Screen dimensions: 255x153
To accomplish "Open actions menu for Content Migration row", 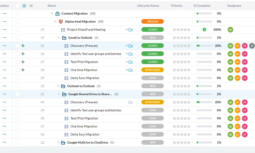I will coord(4,13).
